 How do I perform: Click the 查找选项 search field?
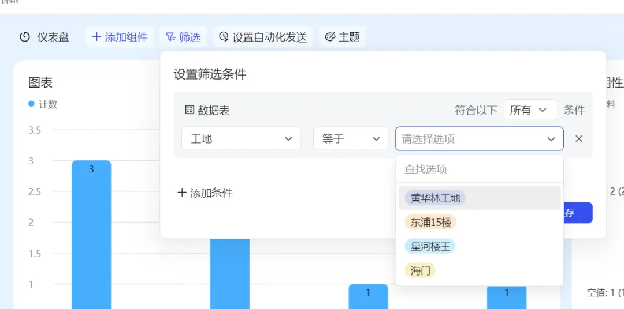479,169
